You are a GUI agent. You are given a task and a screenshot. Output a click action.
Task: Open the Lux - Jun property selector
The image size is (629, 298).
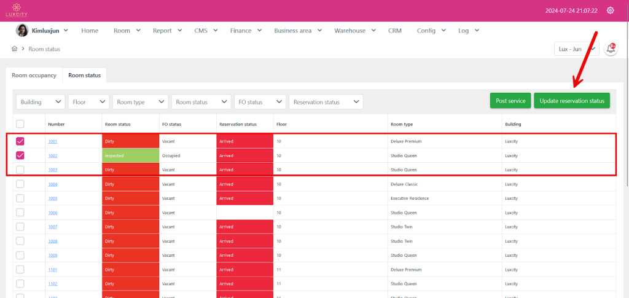pos(576,49)
